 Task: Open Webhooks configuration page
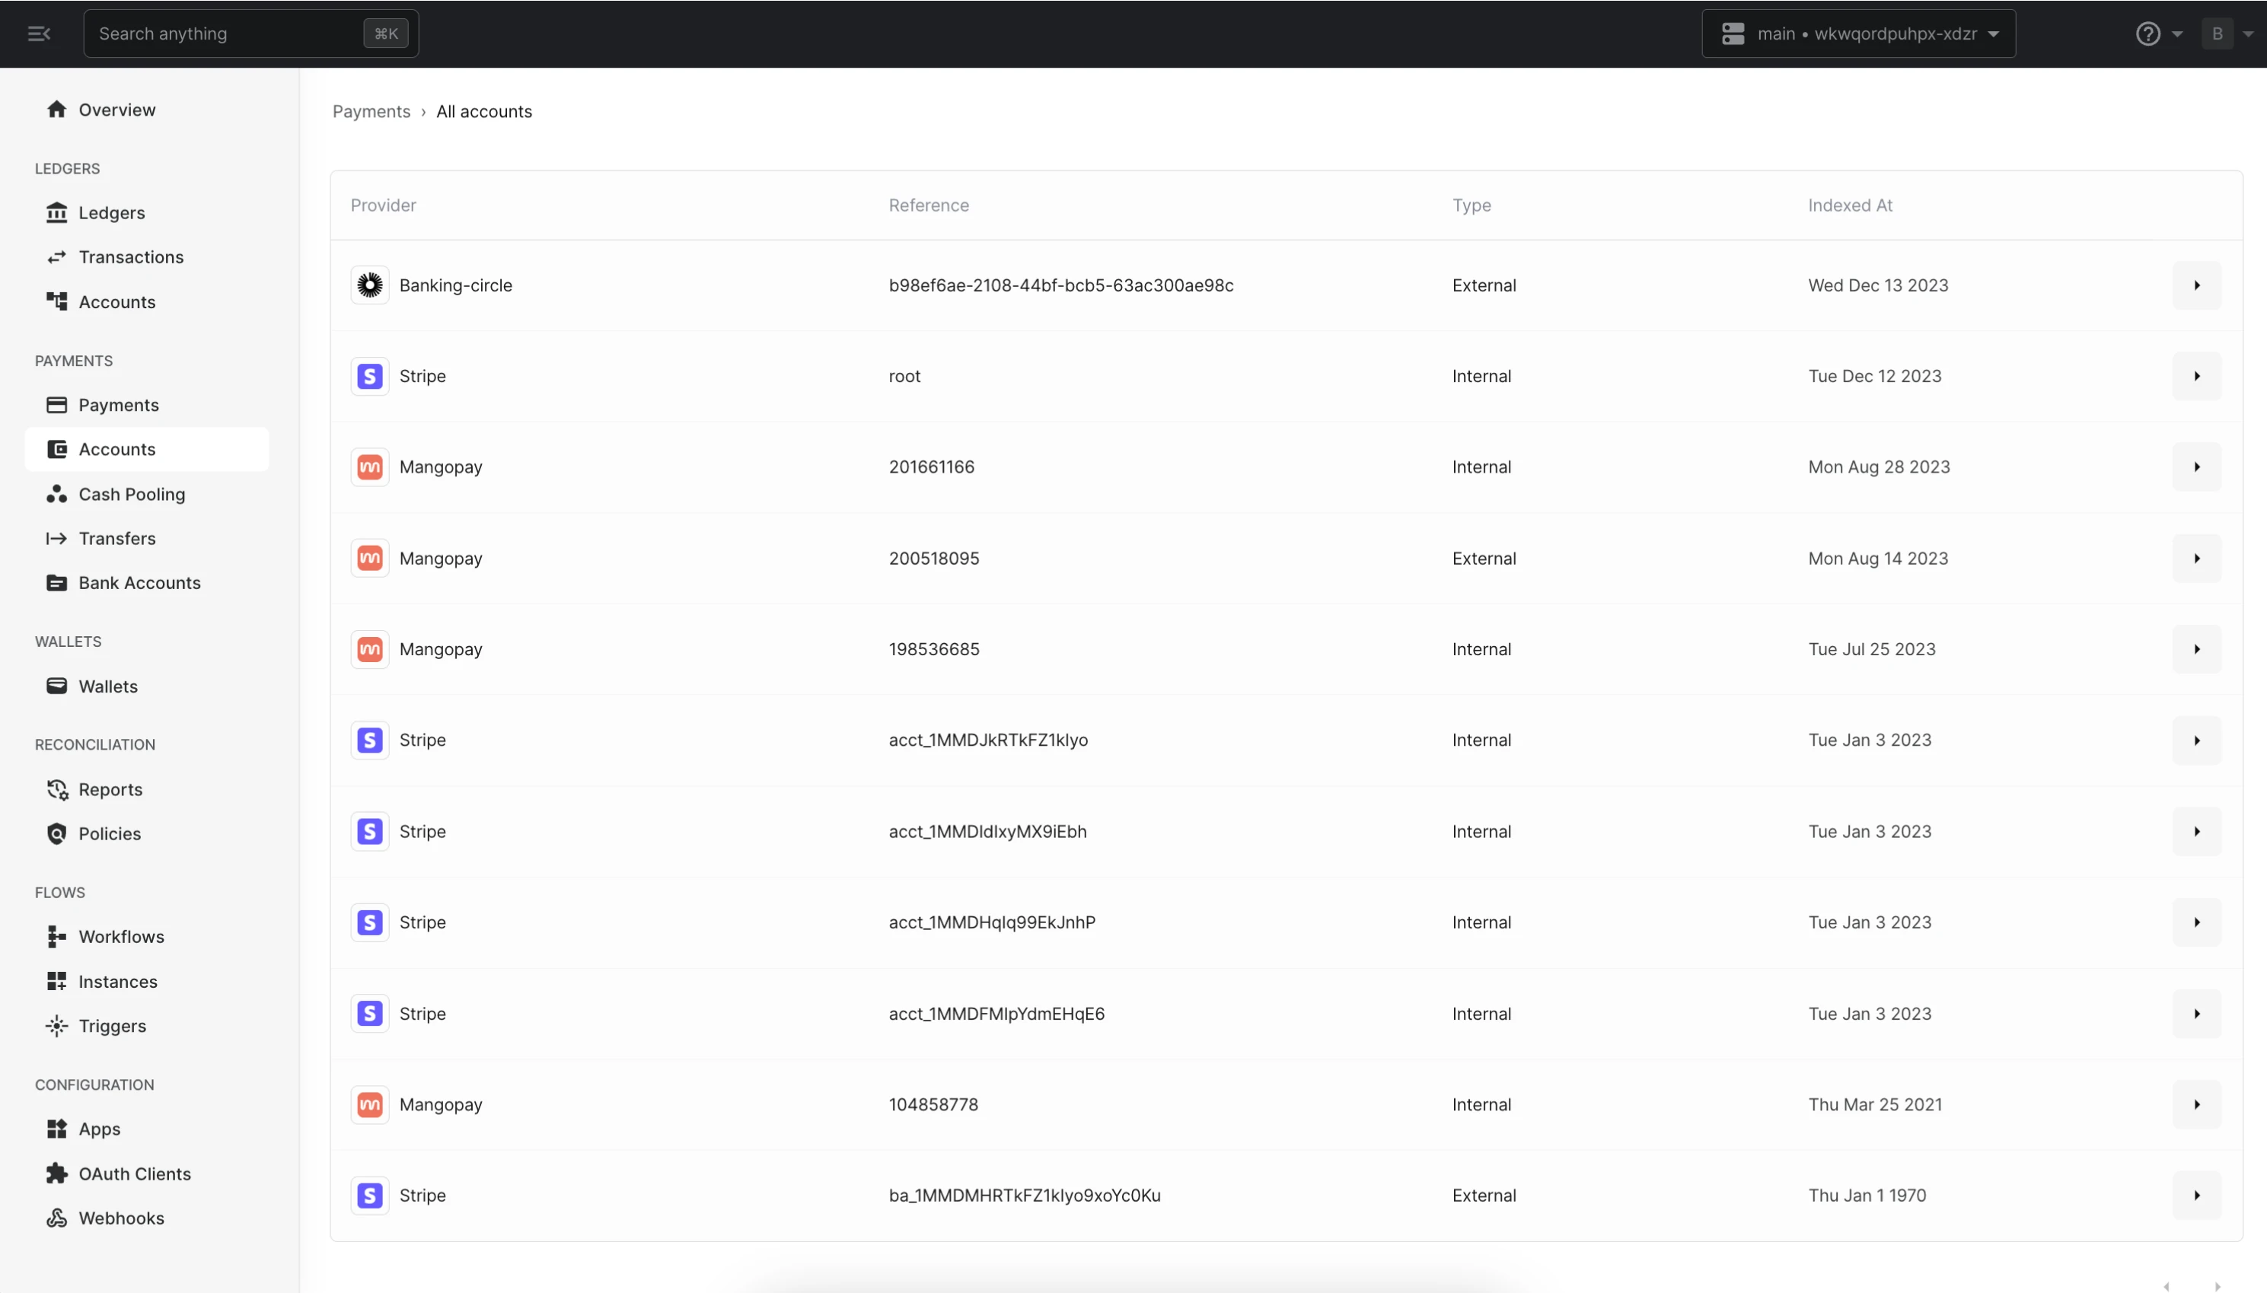pos(121,1218)
